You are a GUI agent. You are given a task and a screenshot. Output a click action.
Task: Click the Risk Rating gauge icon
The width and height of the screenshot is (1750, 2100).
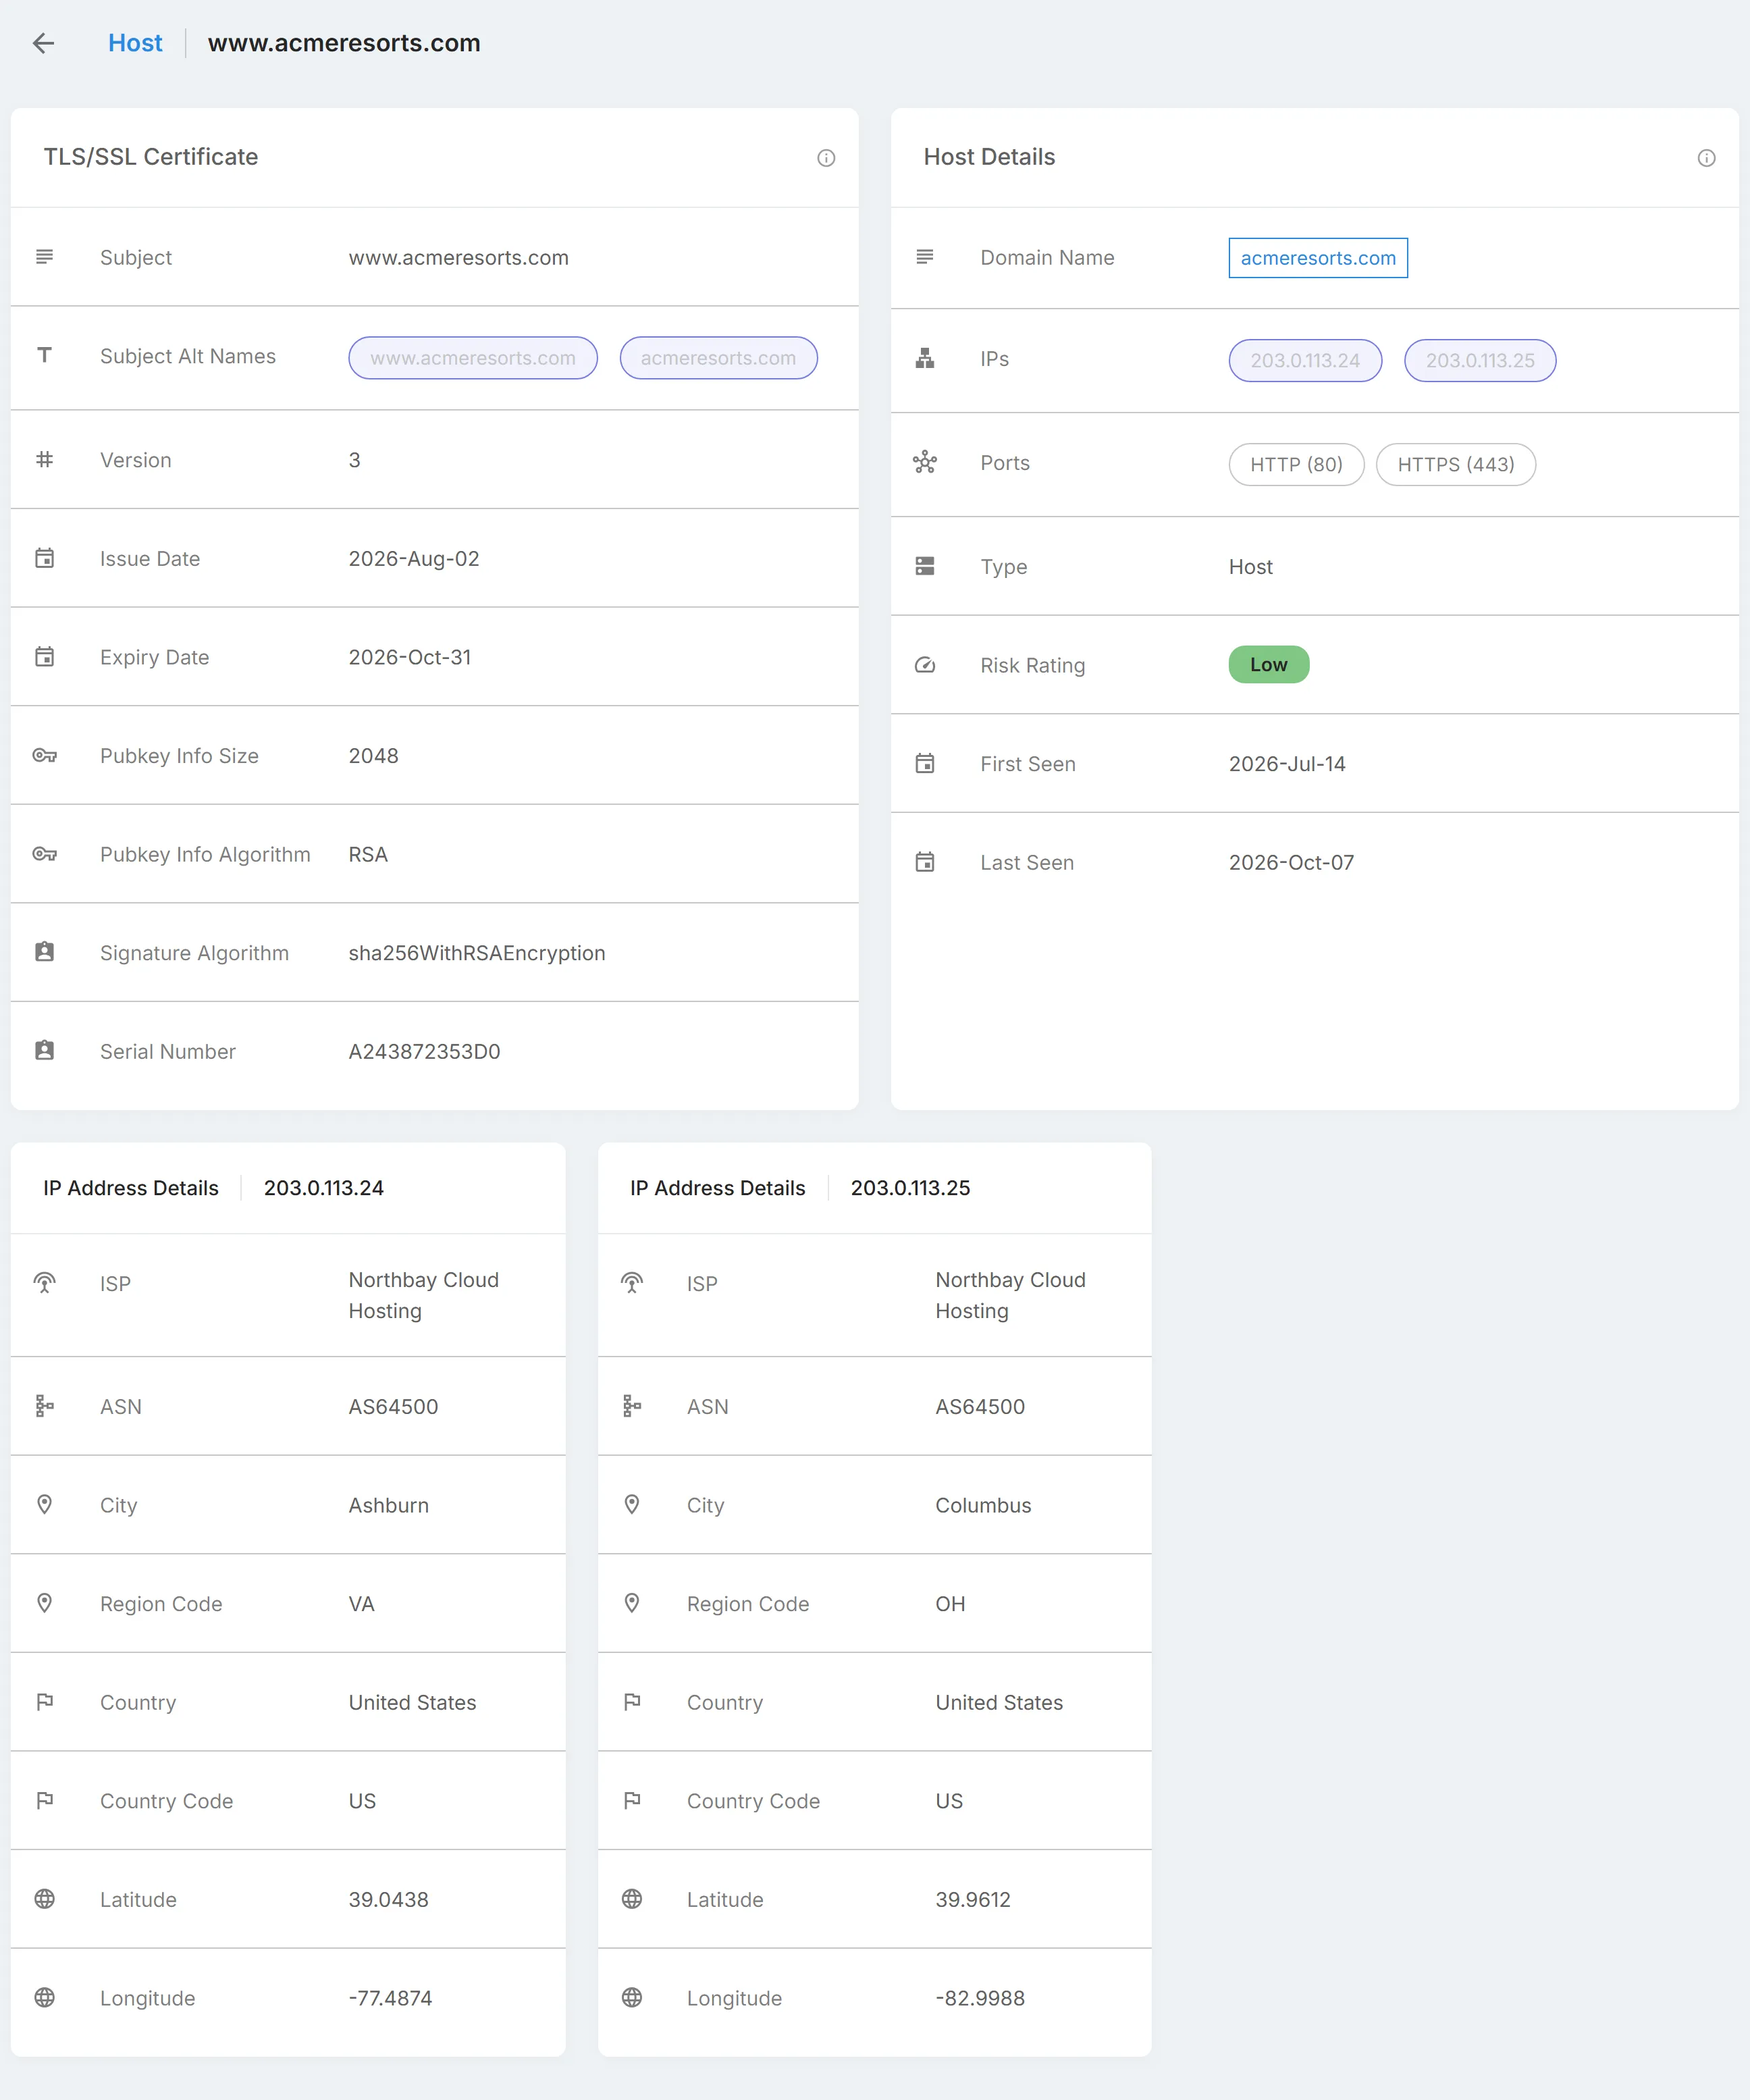925,665
